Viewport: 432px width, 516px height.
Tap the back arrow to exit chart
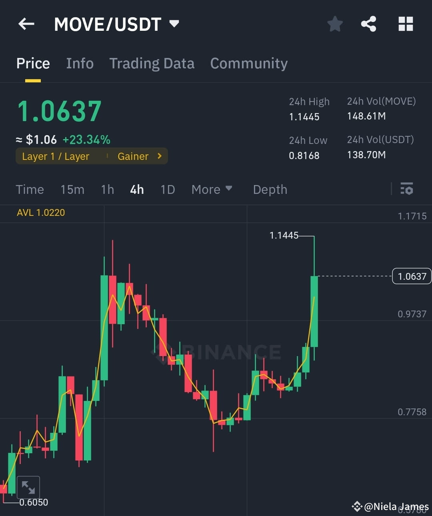click(26, 24)
